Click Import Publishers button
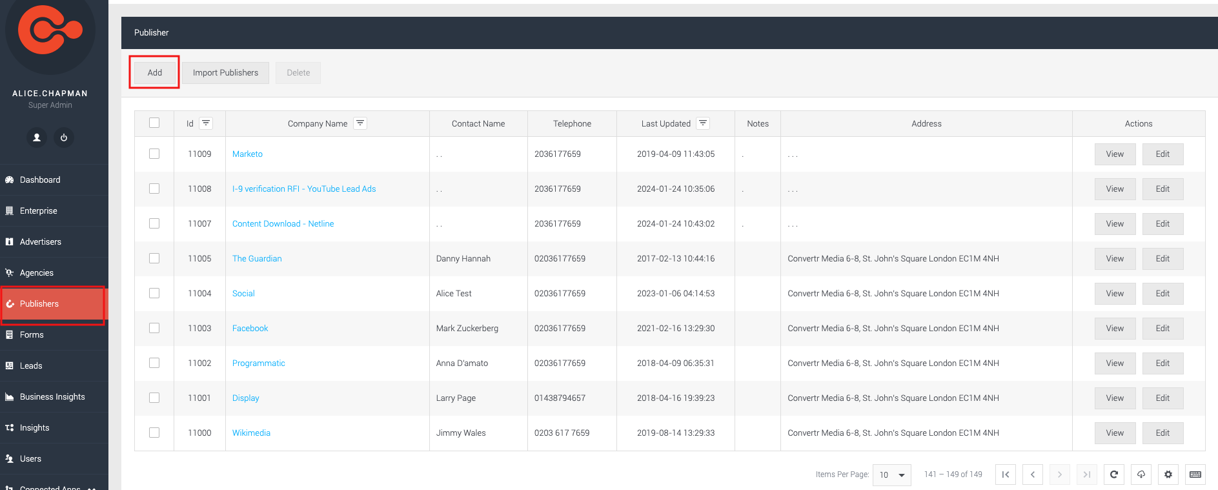The width and height of the screenshot is (1218, 490). (225, 73)
